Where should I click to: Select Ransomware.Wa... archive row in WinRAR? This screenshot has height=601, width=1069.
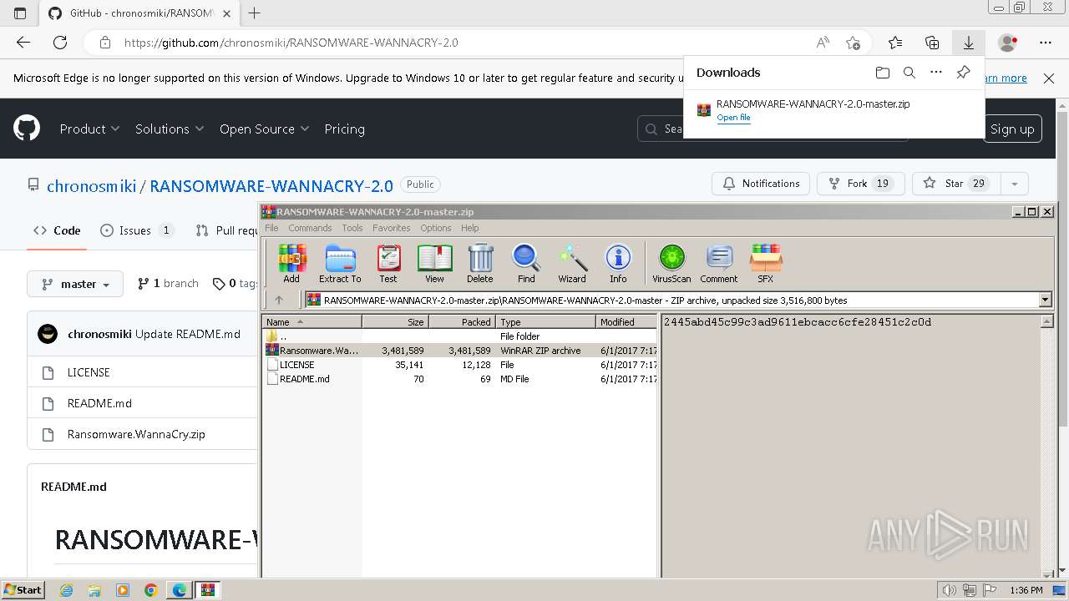(460, 351)
